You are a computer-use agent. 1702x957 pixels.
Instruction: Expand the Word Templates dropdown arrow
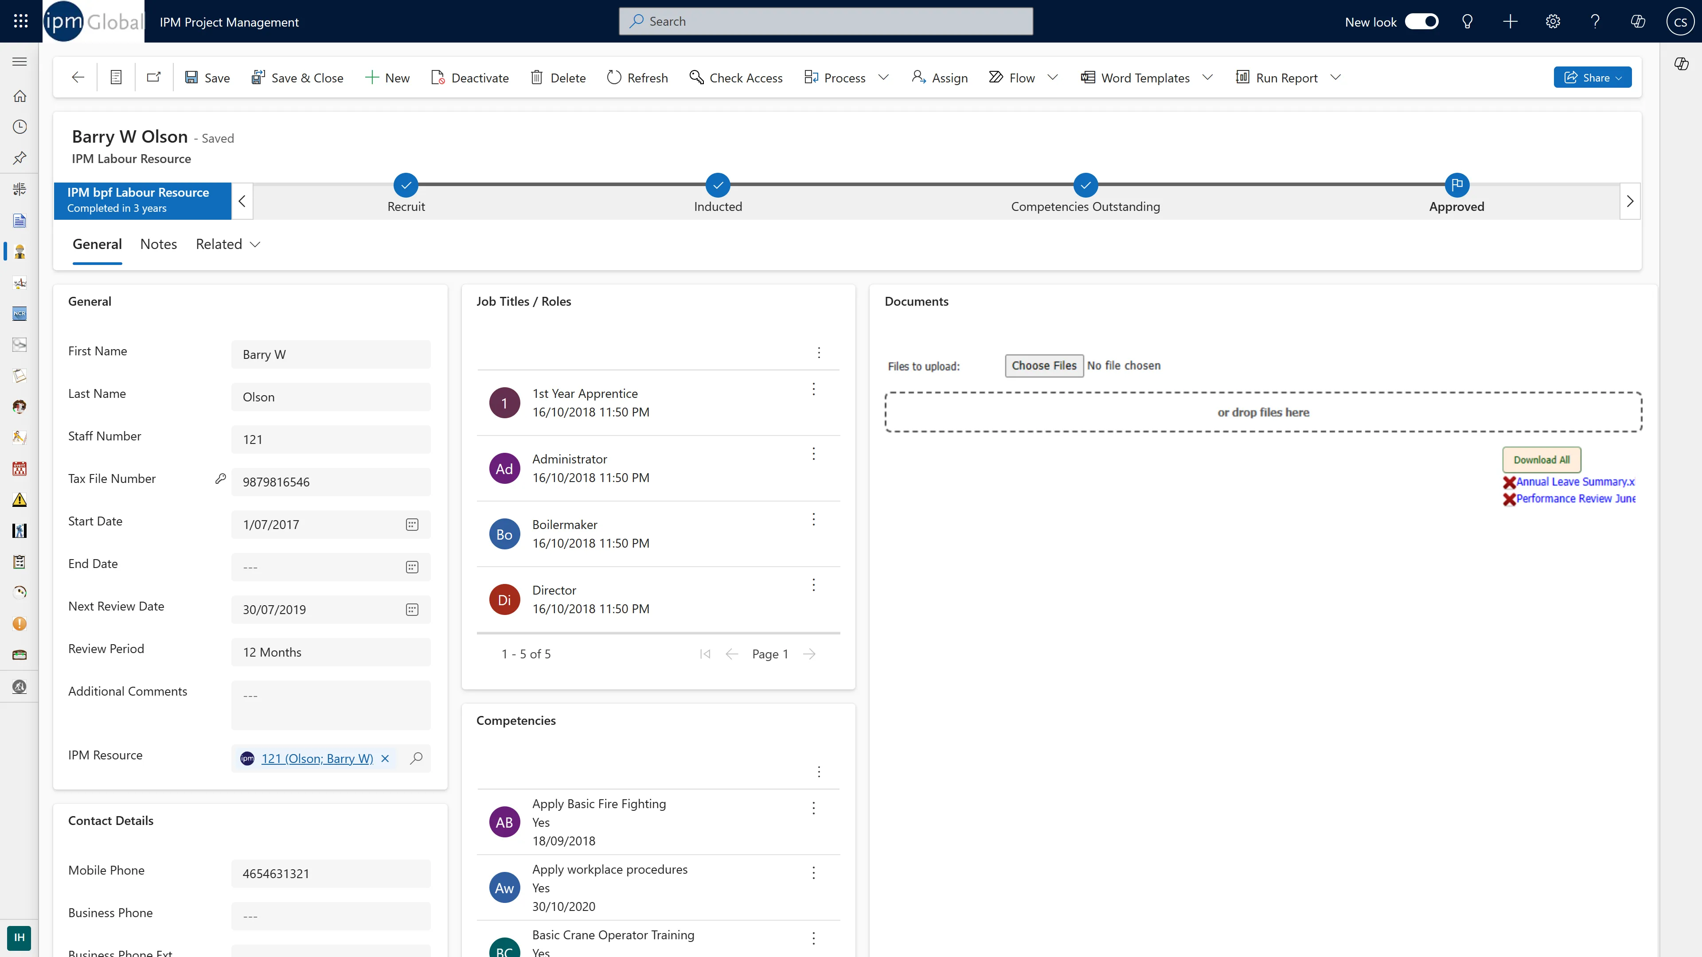[1208, 77]
